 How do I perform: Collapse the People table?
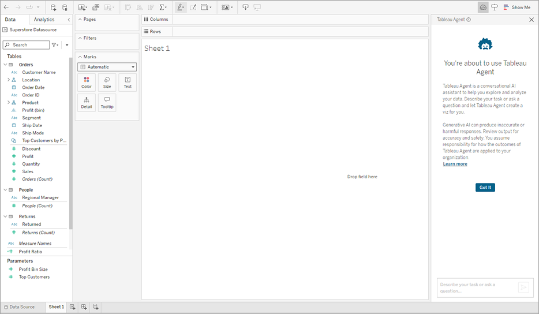5,190
